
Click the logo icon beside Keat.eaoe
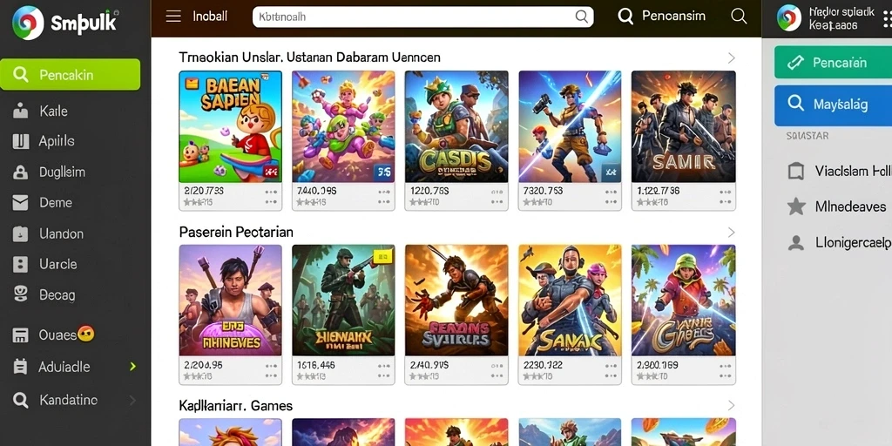[789, 17]
